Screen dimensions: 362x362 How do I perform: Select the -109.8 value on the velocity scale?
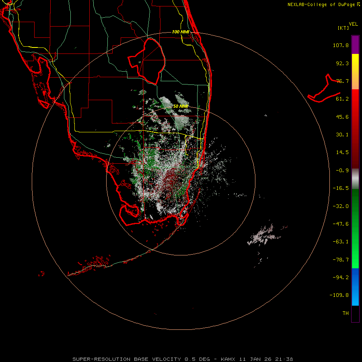click(x=339, y=295)
